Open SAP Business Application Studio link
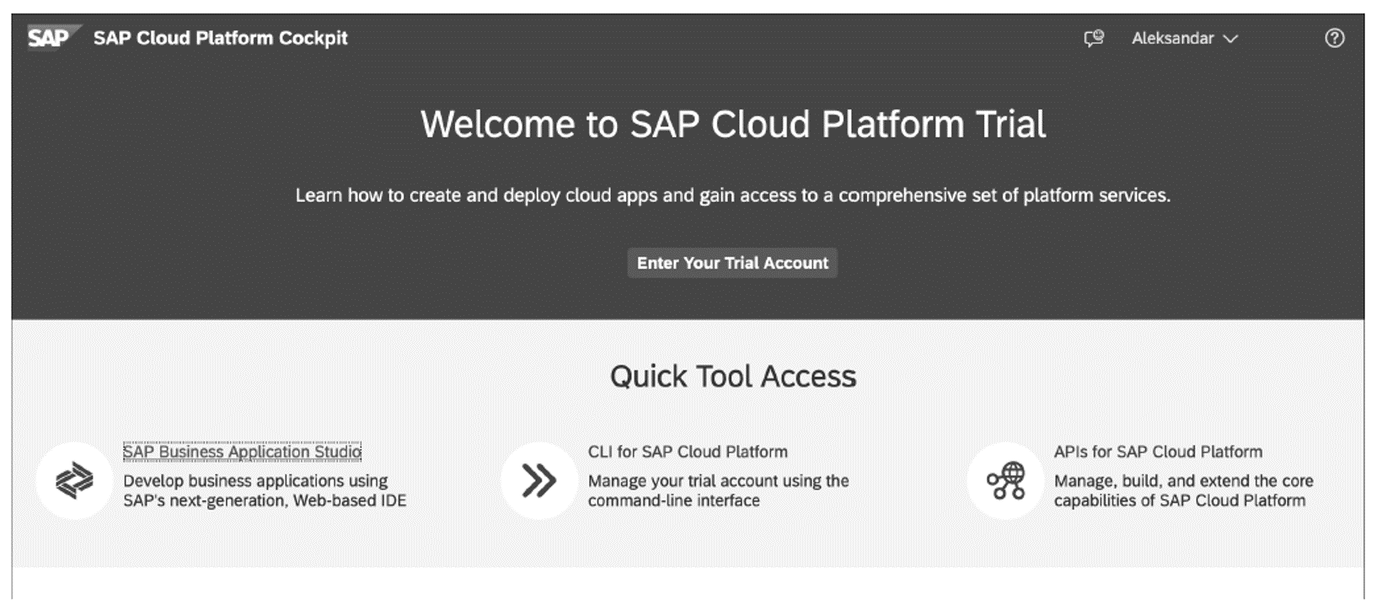 (242, 452)
